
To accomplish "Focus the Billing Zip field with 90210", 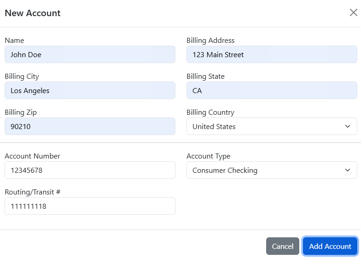I will pyautogui.click(x=90, y=126).
